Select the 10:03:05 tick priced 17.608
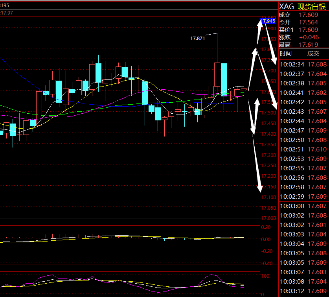Image resolution: width=329 pixels, height=297 pixels. [303, 253]
